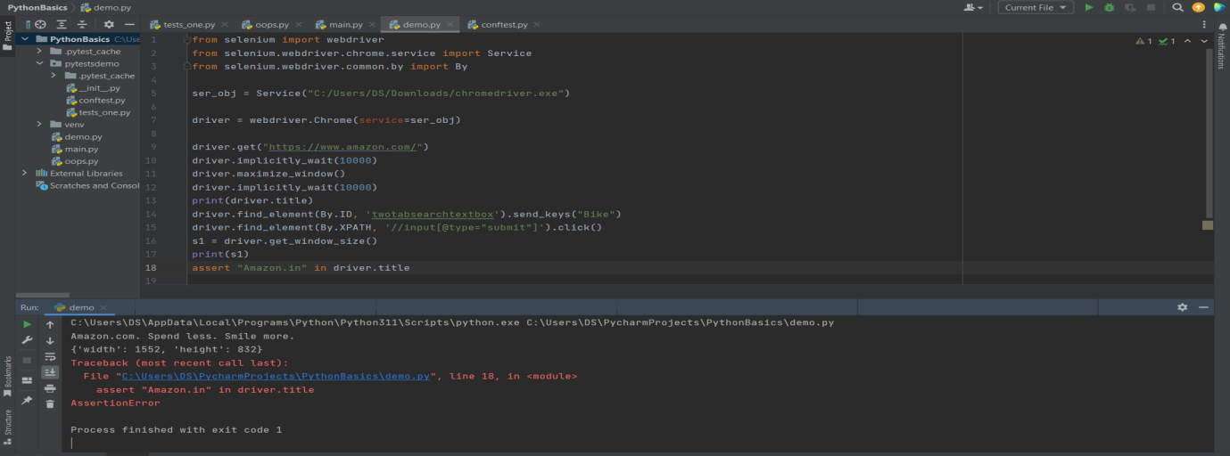Screen dimensions: 1230x456
Task: Rerun 'demo' in Run panel
Action: pos(27,325)
